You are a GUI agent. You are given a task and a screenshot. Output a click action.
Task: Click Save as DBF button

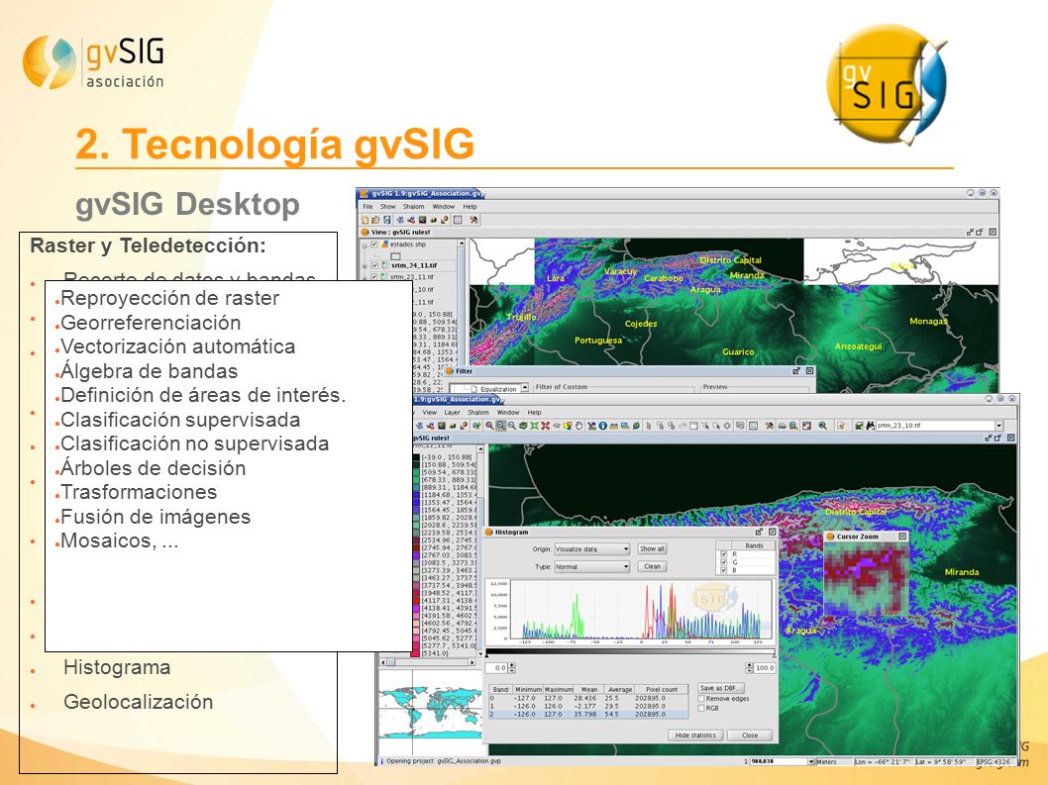click(721, 688)
